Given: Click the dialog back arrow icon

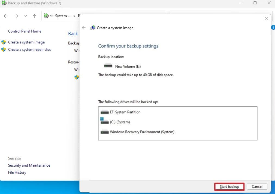Looking at the screenshot, I should coord(84,28).
